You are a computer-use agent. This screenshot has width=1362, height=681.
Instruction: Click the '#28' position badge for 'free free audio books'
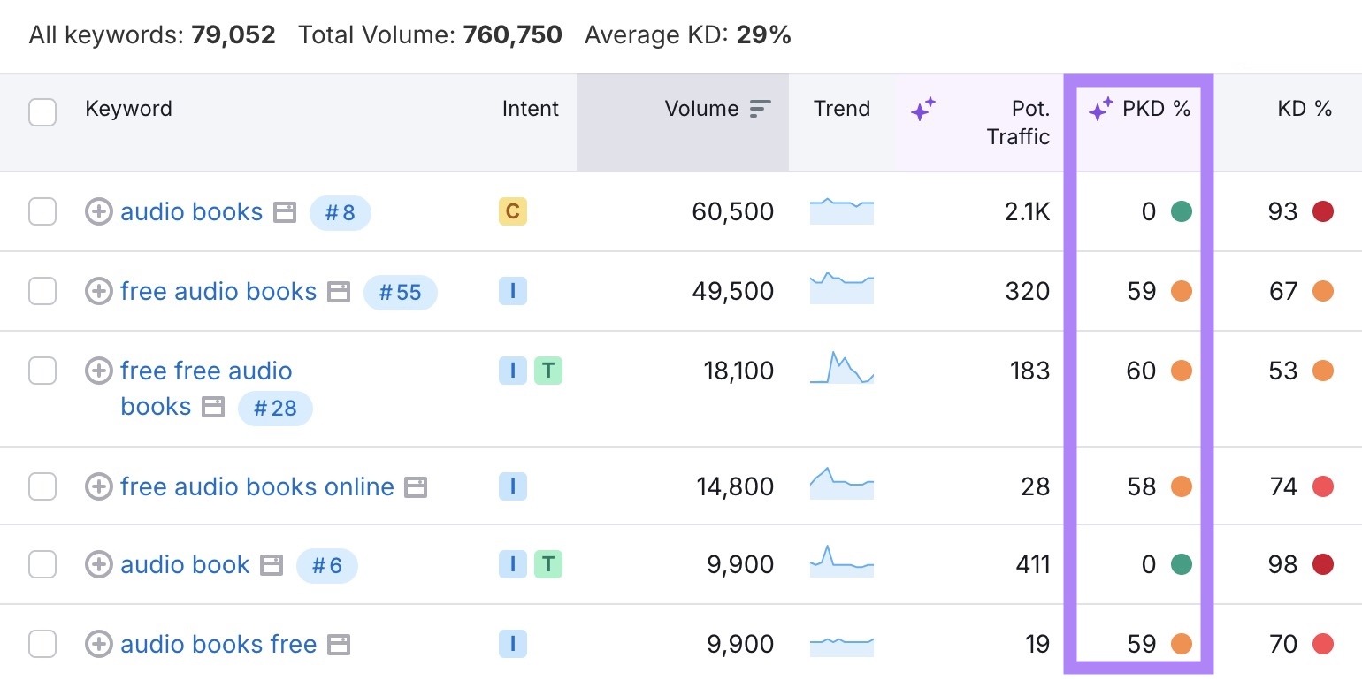(275, 409)
